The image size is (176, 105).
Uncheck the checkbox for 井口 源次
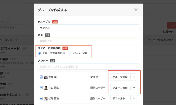[41, 88]
